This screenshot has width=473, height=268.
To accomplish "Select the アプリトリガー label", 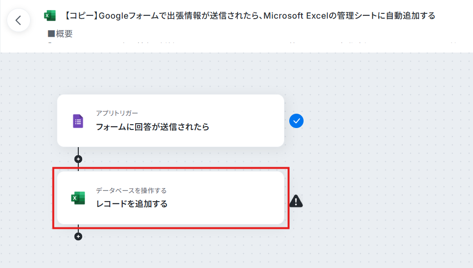I will (x=117, y=113).
